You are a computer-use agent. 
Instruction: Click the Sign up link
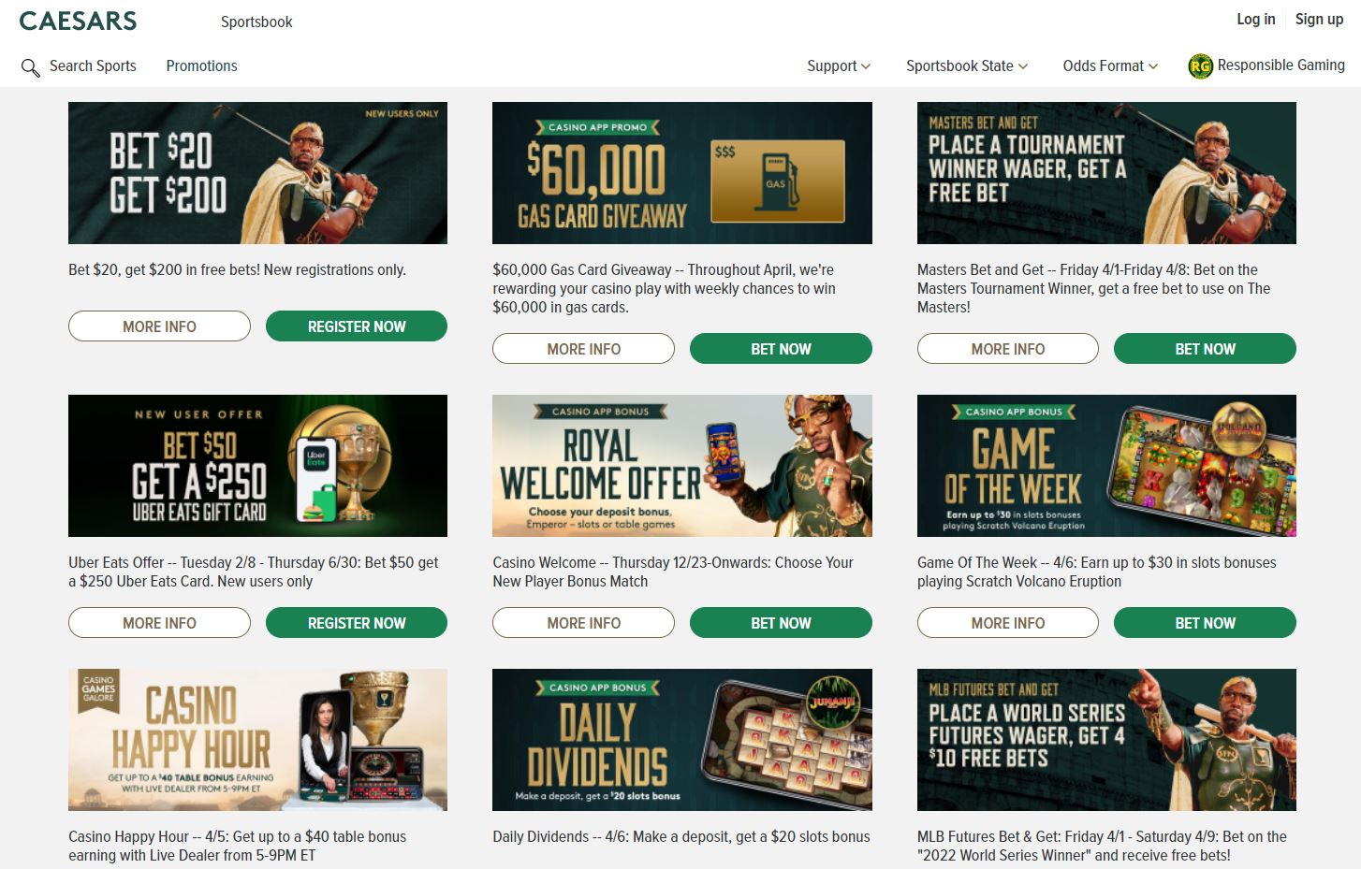point(1319,19)
